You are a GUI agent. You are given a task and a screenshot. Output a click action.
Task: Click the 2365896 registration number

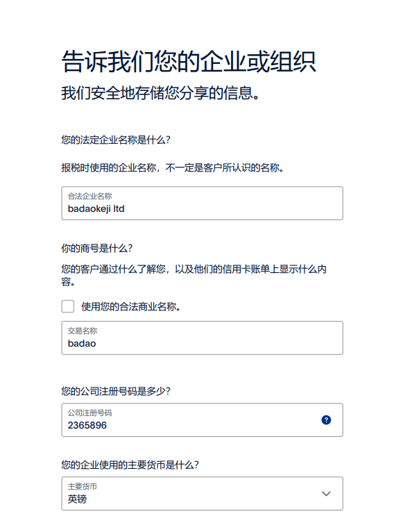(x=87, y=425)
